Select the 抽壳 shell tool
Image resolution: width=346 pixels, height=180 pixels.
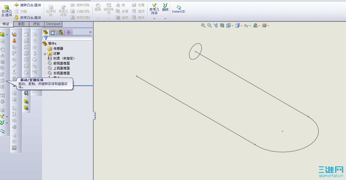pos(122,17)
